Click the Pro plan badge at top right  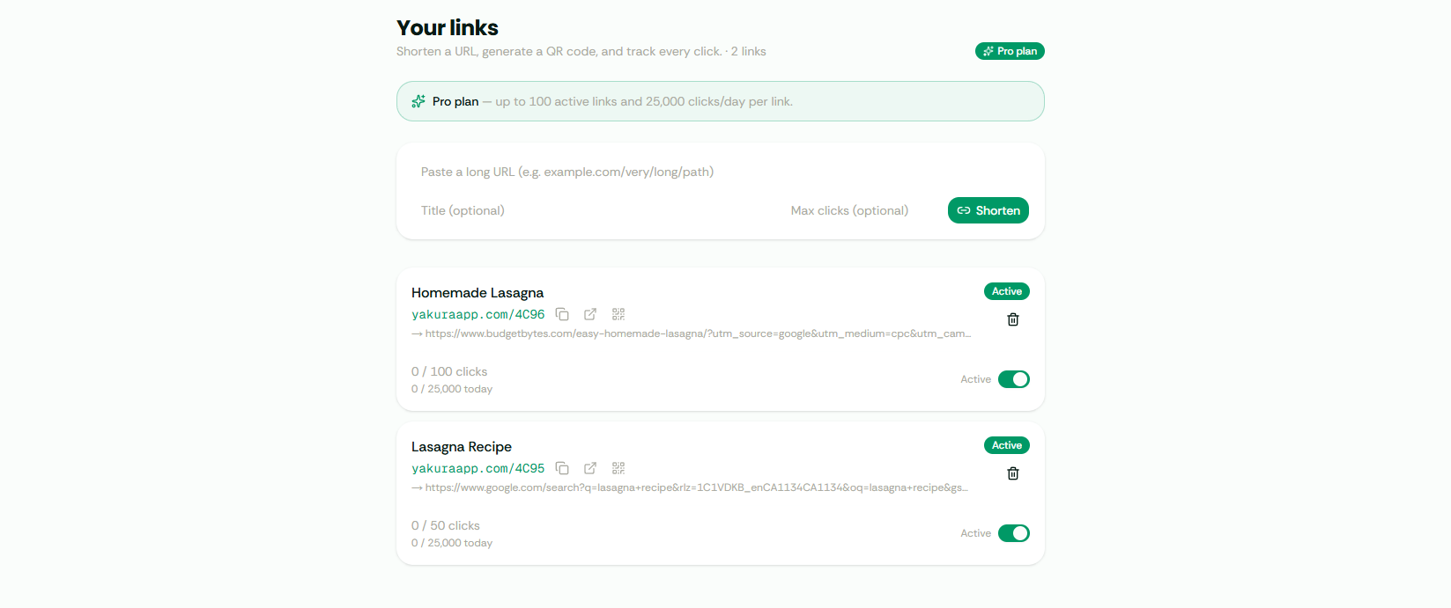click(1010, 51)
